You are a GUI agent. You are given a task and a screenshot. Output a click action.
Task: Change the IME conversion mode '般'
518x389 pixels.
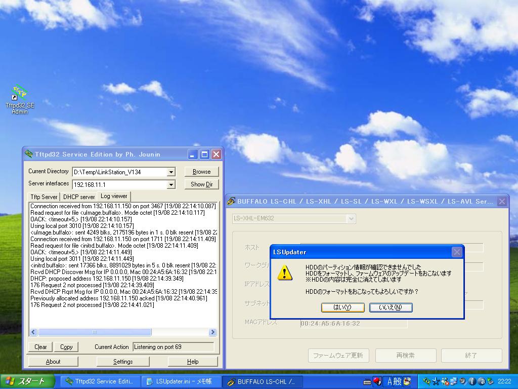pos(398,381)
